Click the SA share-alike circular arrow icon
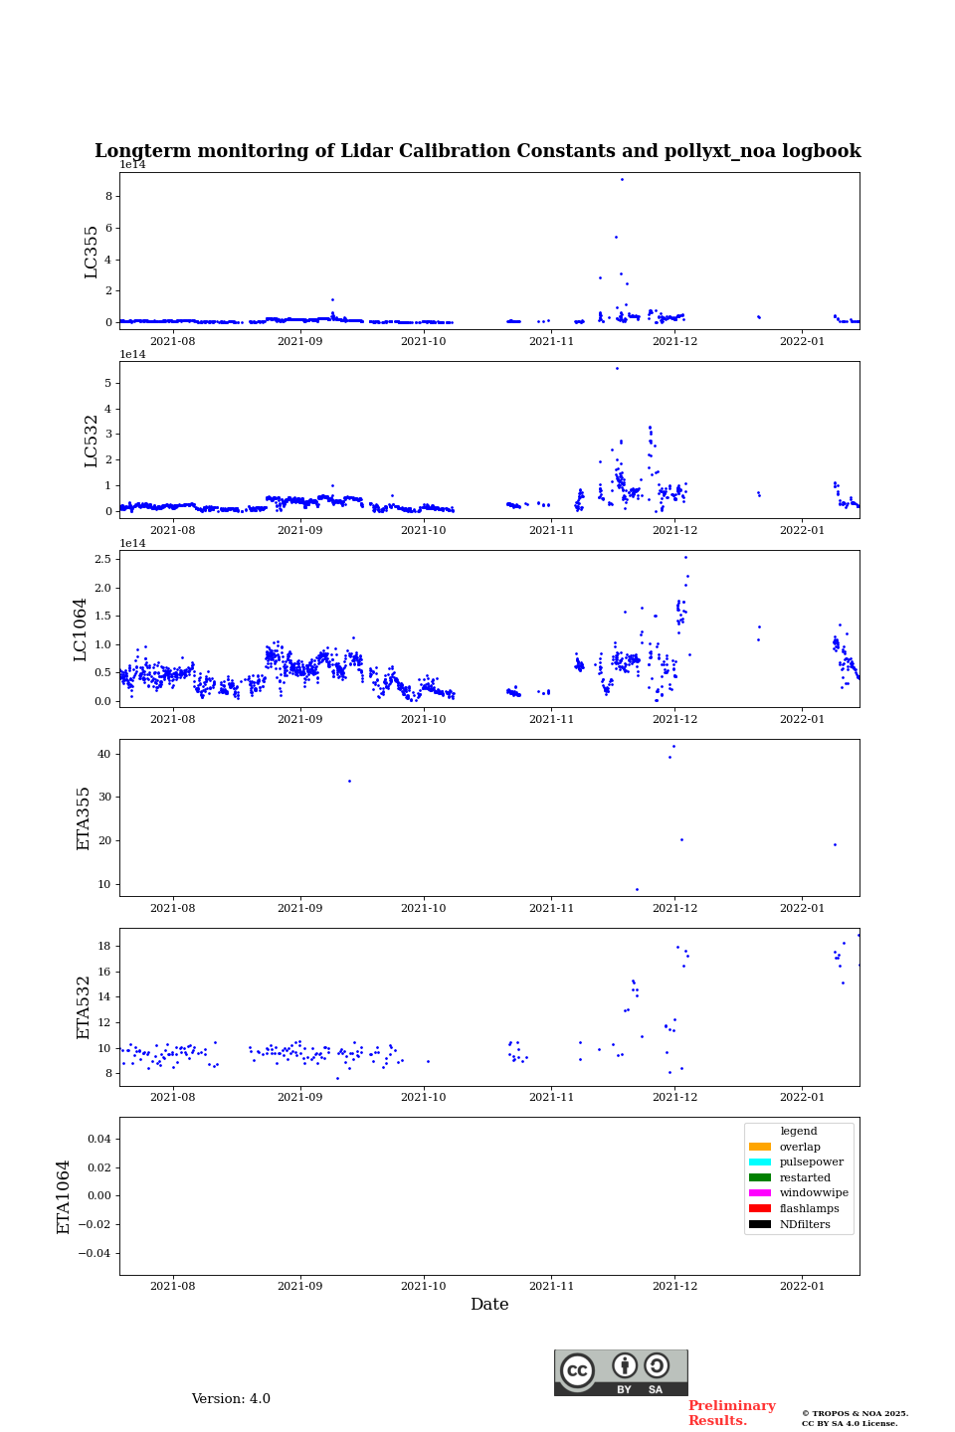Screen dimensions: 955x1432 tap(657, 1365)
